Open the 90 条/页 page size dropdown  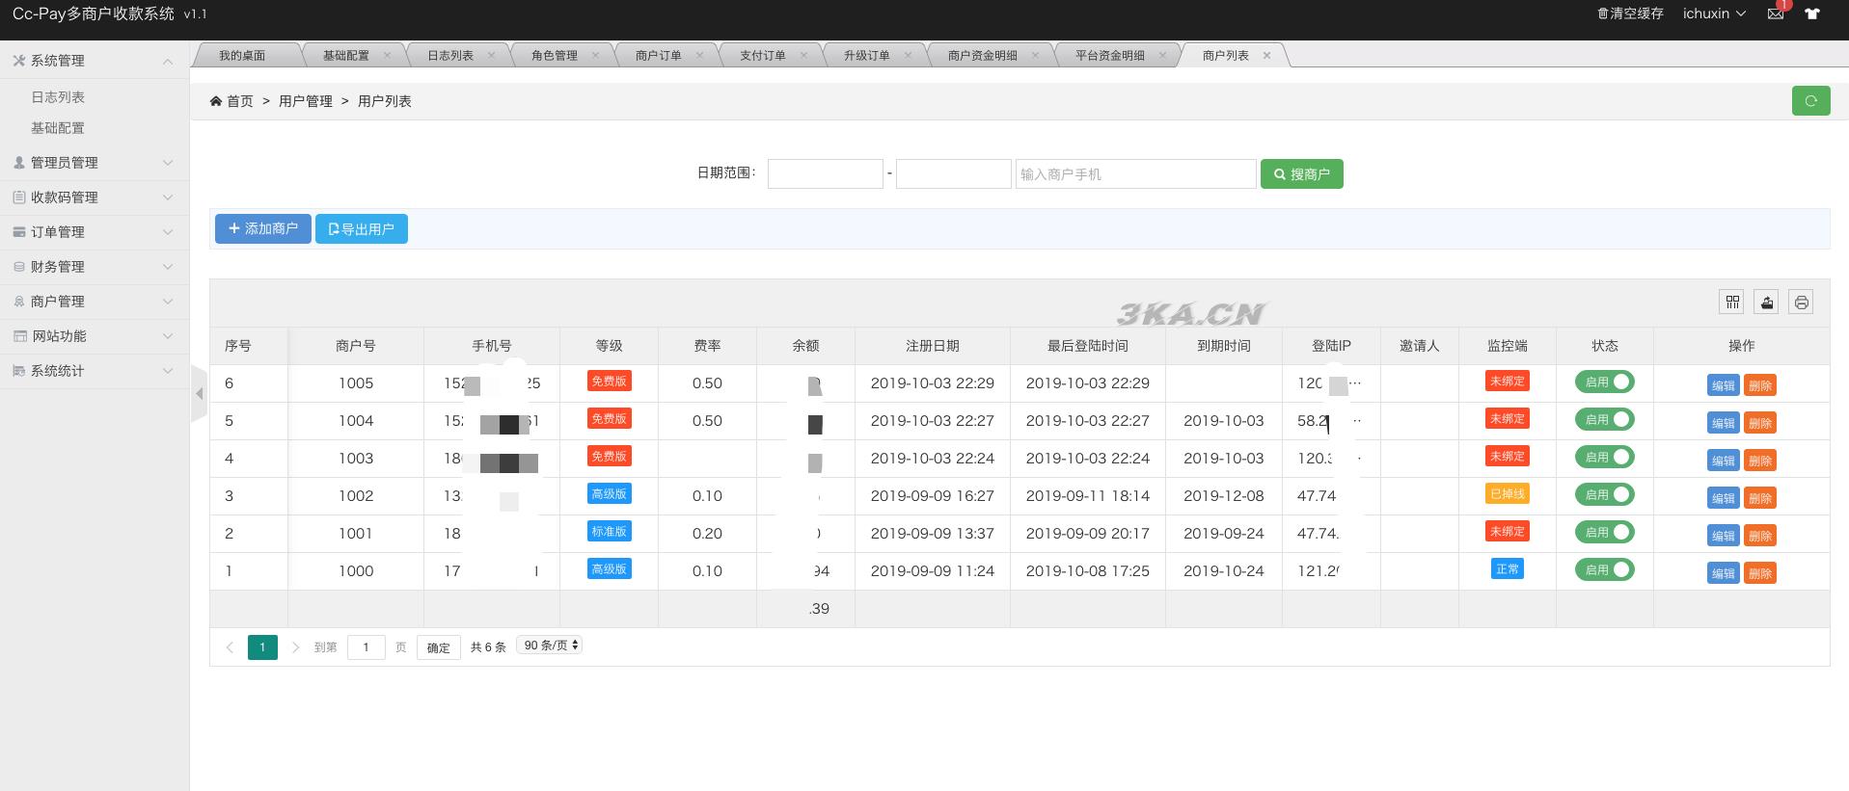550,646
